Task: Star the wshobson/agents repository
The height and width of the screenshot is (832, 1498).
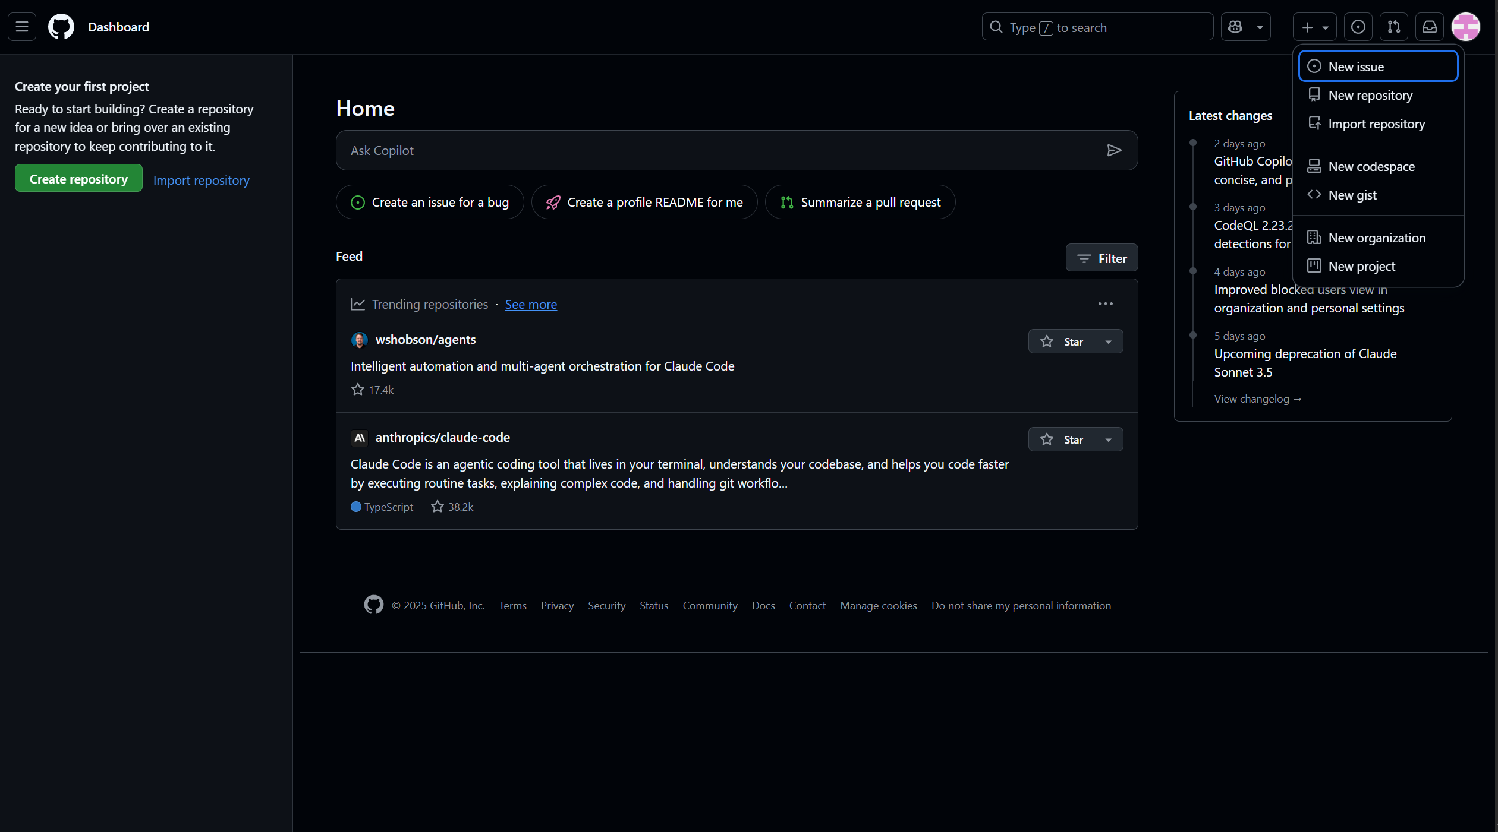Action: 1061,341
